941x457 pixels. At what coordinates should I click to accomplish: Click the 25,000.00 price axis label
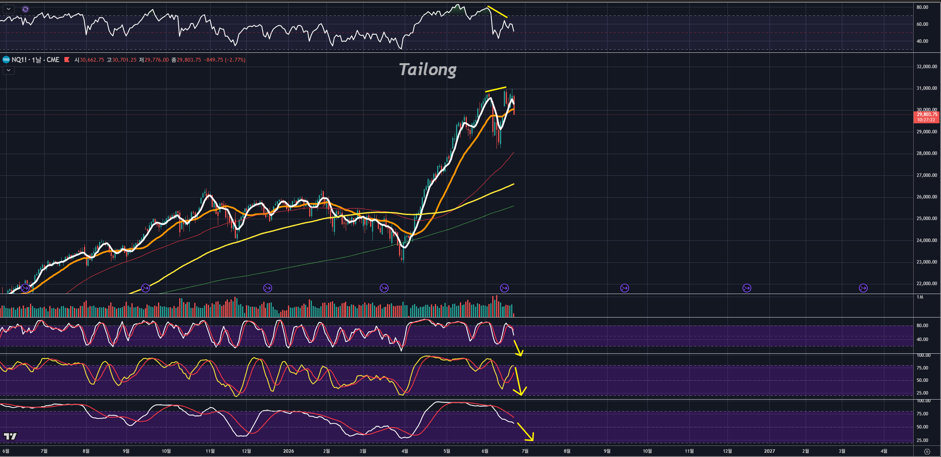(x=926, y=218)
